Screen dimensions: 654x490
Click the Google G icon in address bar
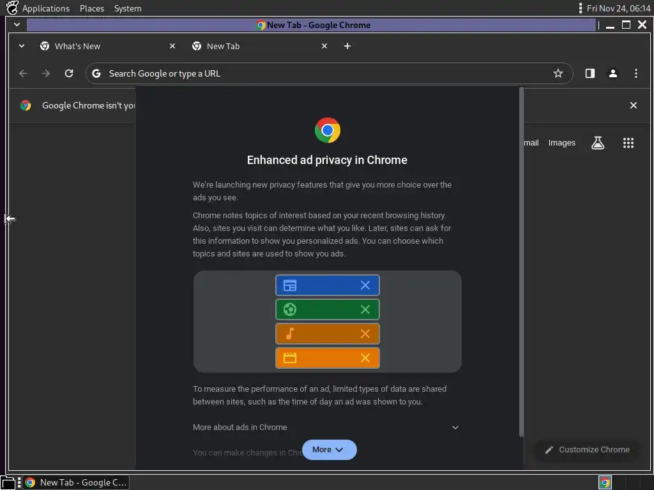96,73
